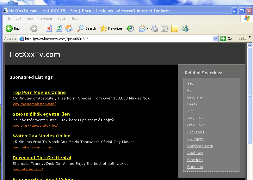Select the Xxx related search
Screen dimensions: 253x180
191,111
